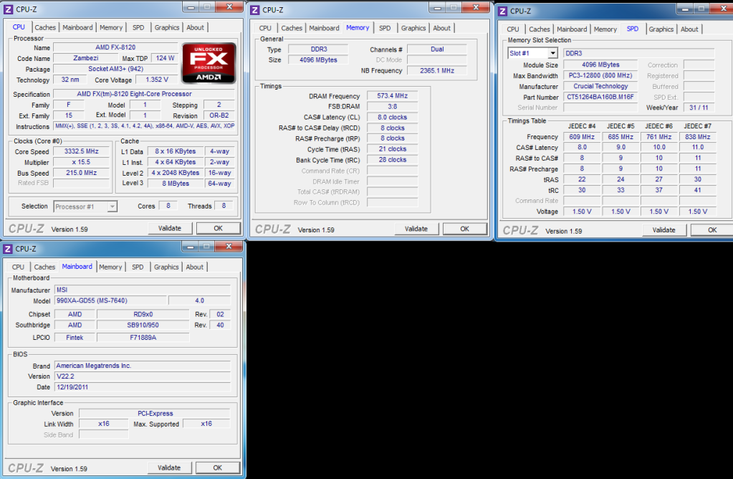Click the Threads count 8 field

[224, 206]
